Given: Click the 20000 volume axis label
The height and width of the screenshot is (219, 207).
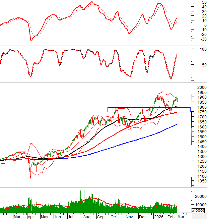Looking at the screenshot, I should coord(200,197).
